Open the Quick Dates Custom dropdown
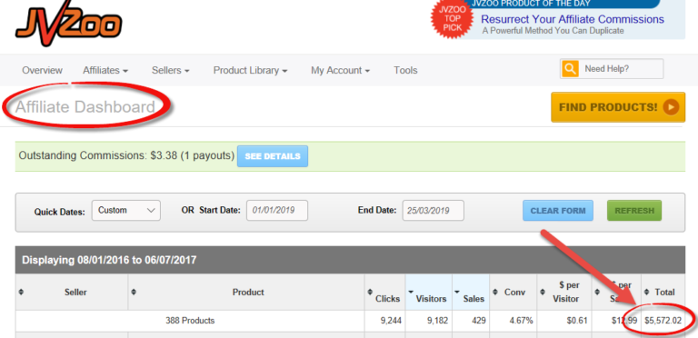Screen dimensions: 698x338 point(126,211)
